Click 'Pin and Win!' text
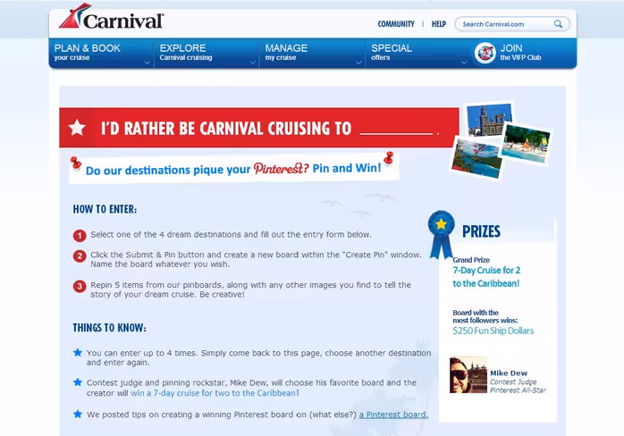The width and height of the screenshot is (624, 436). point(347,168)
